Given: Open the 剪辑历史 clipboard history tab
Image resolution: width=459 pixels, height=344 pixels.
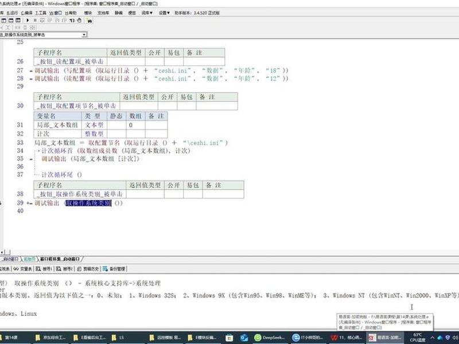Looking at the screenshot, I should (x=88, y=269).
